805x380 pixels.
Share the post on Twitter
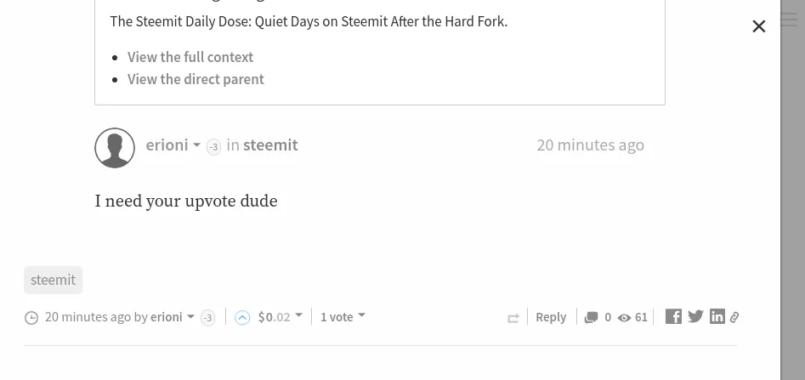pos(695,316)
